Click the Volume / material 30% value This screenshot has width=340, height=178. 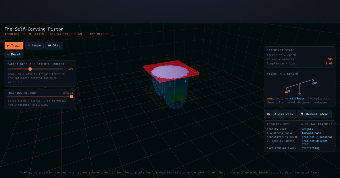330,59
